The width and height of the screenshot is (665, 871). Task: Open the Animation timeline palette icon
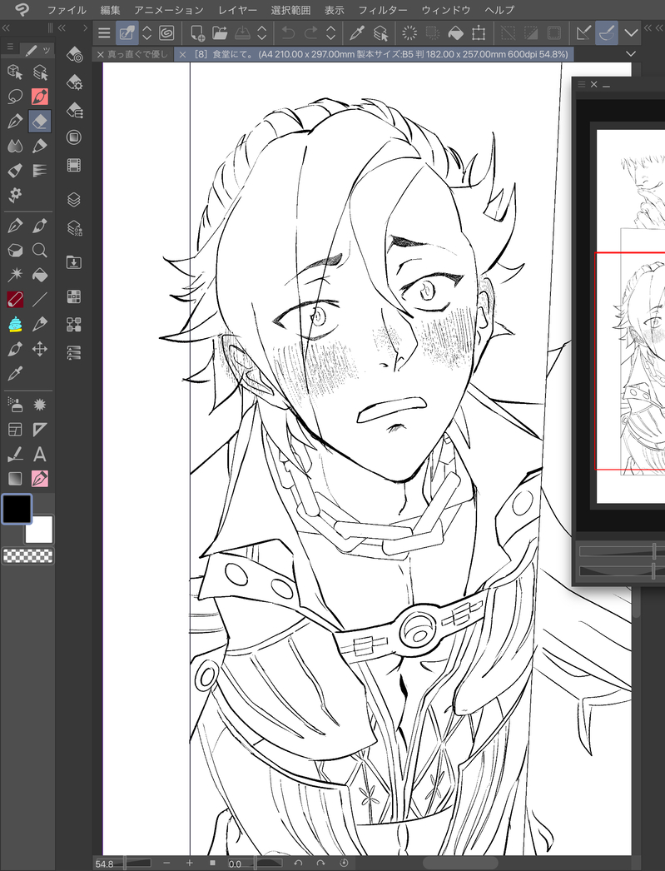(x=74, y=165)
